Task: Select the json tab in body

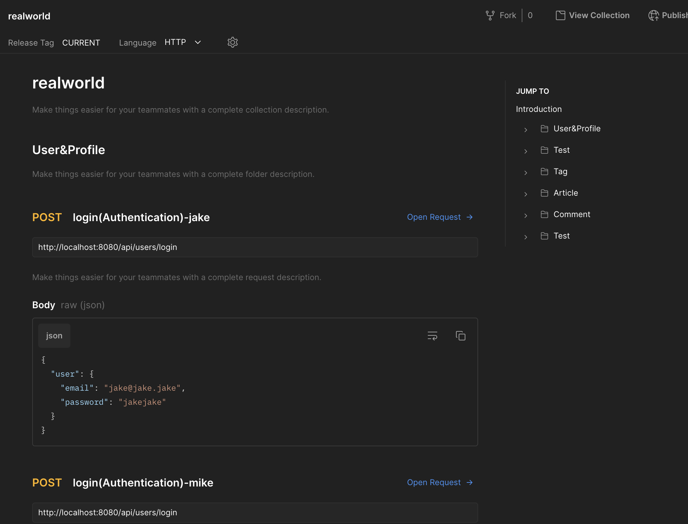Action: click(x=54, y=336)
